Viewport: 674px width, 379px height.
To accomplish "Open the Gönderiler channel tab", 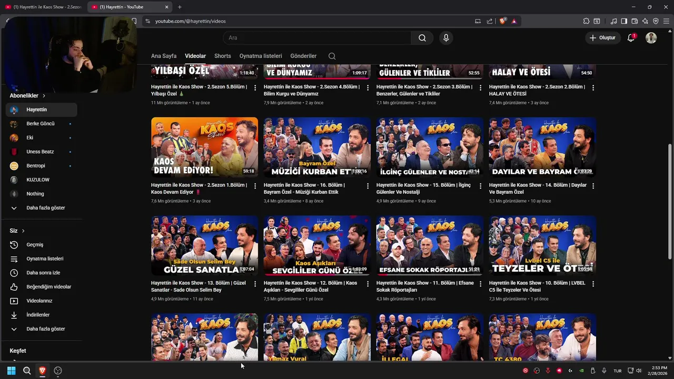I will click(x=303, y=56).
